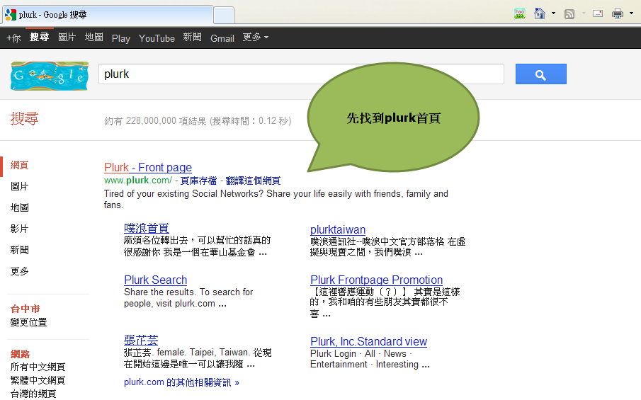Click the 約有 228,000,000 項結果 stats text
This screenshot has height=400, width=641.
pos(198,121)
